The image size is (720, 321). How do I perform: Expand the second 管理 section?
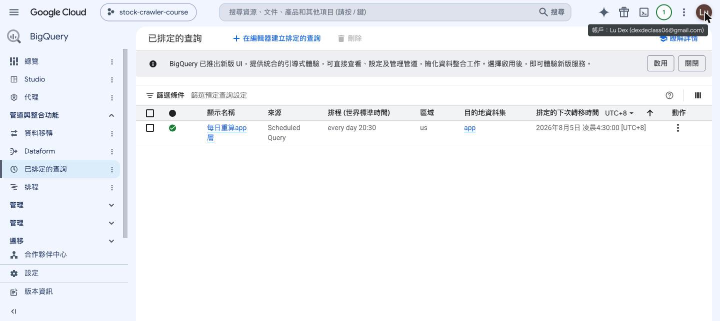pos(111,223)
